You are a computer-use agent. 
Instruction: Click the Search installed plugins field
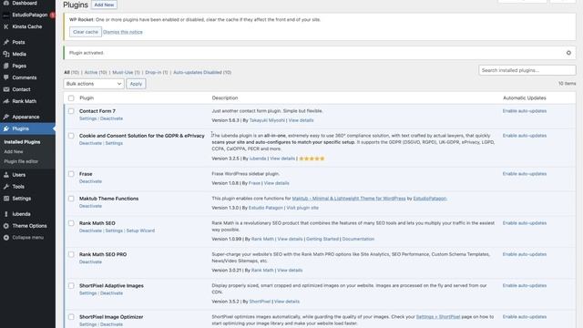pyautogui.click(x=527, y=70)
